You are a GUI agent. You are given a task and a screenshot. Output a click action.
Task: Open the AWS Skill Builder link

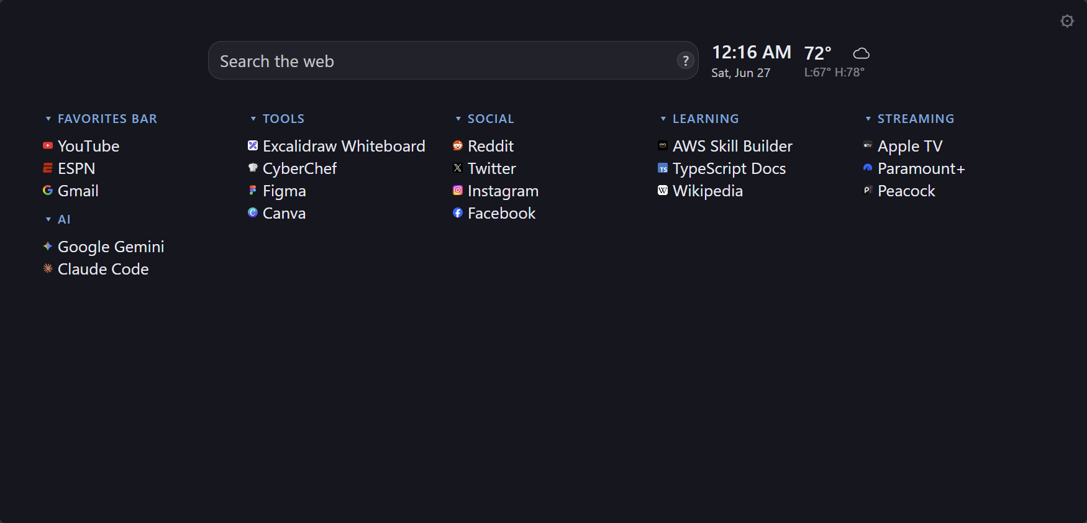tap(733, 146)
